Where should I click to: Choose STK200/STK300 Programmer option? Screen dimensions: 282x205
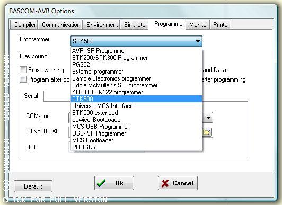point(137,58)
